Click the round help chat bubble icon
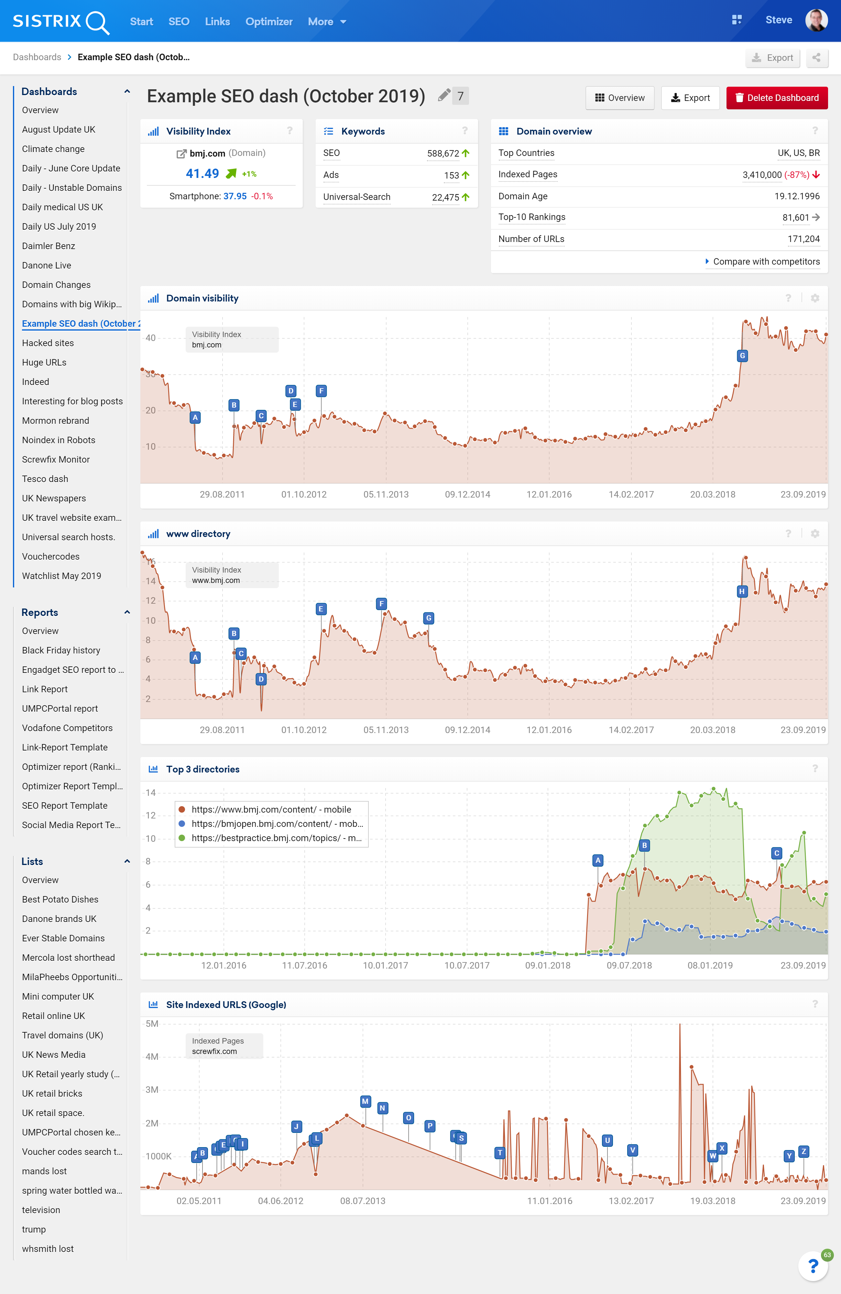 tap(813, 1266)
